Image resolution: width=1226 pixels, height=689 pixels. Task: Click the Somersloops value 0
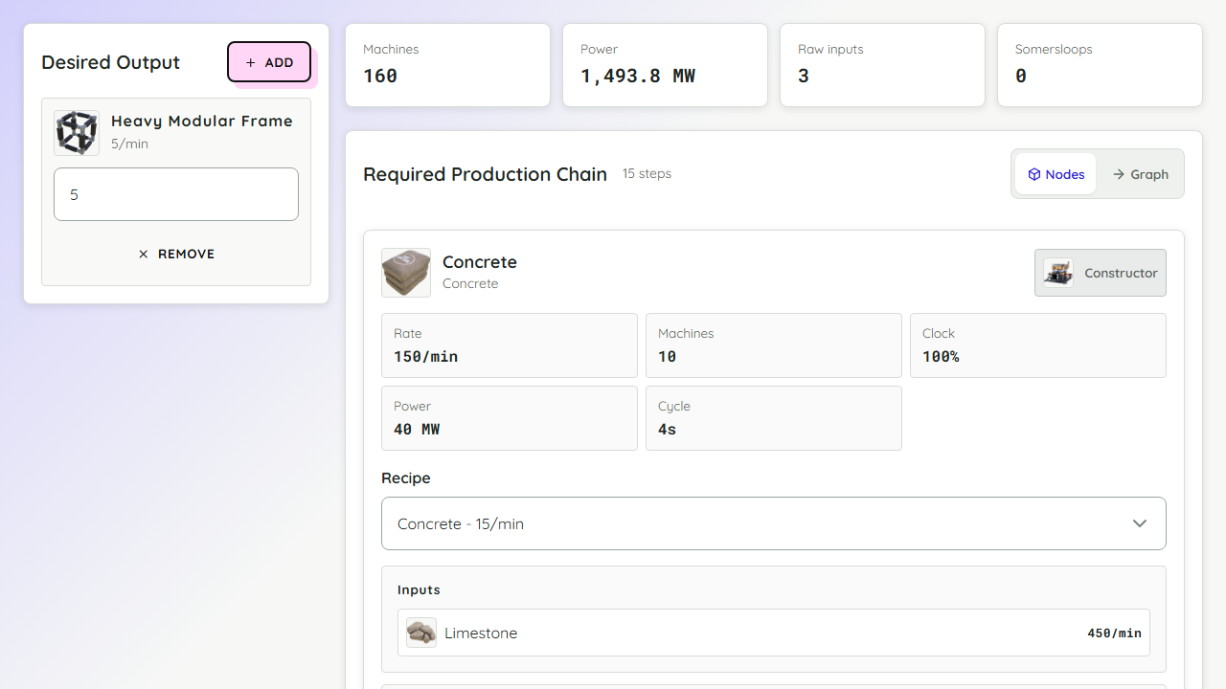[1021, 76]
